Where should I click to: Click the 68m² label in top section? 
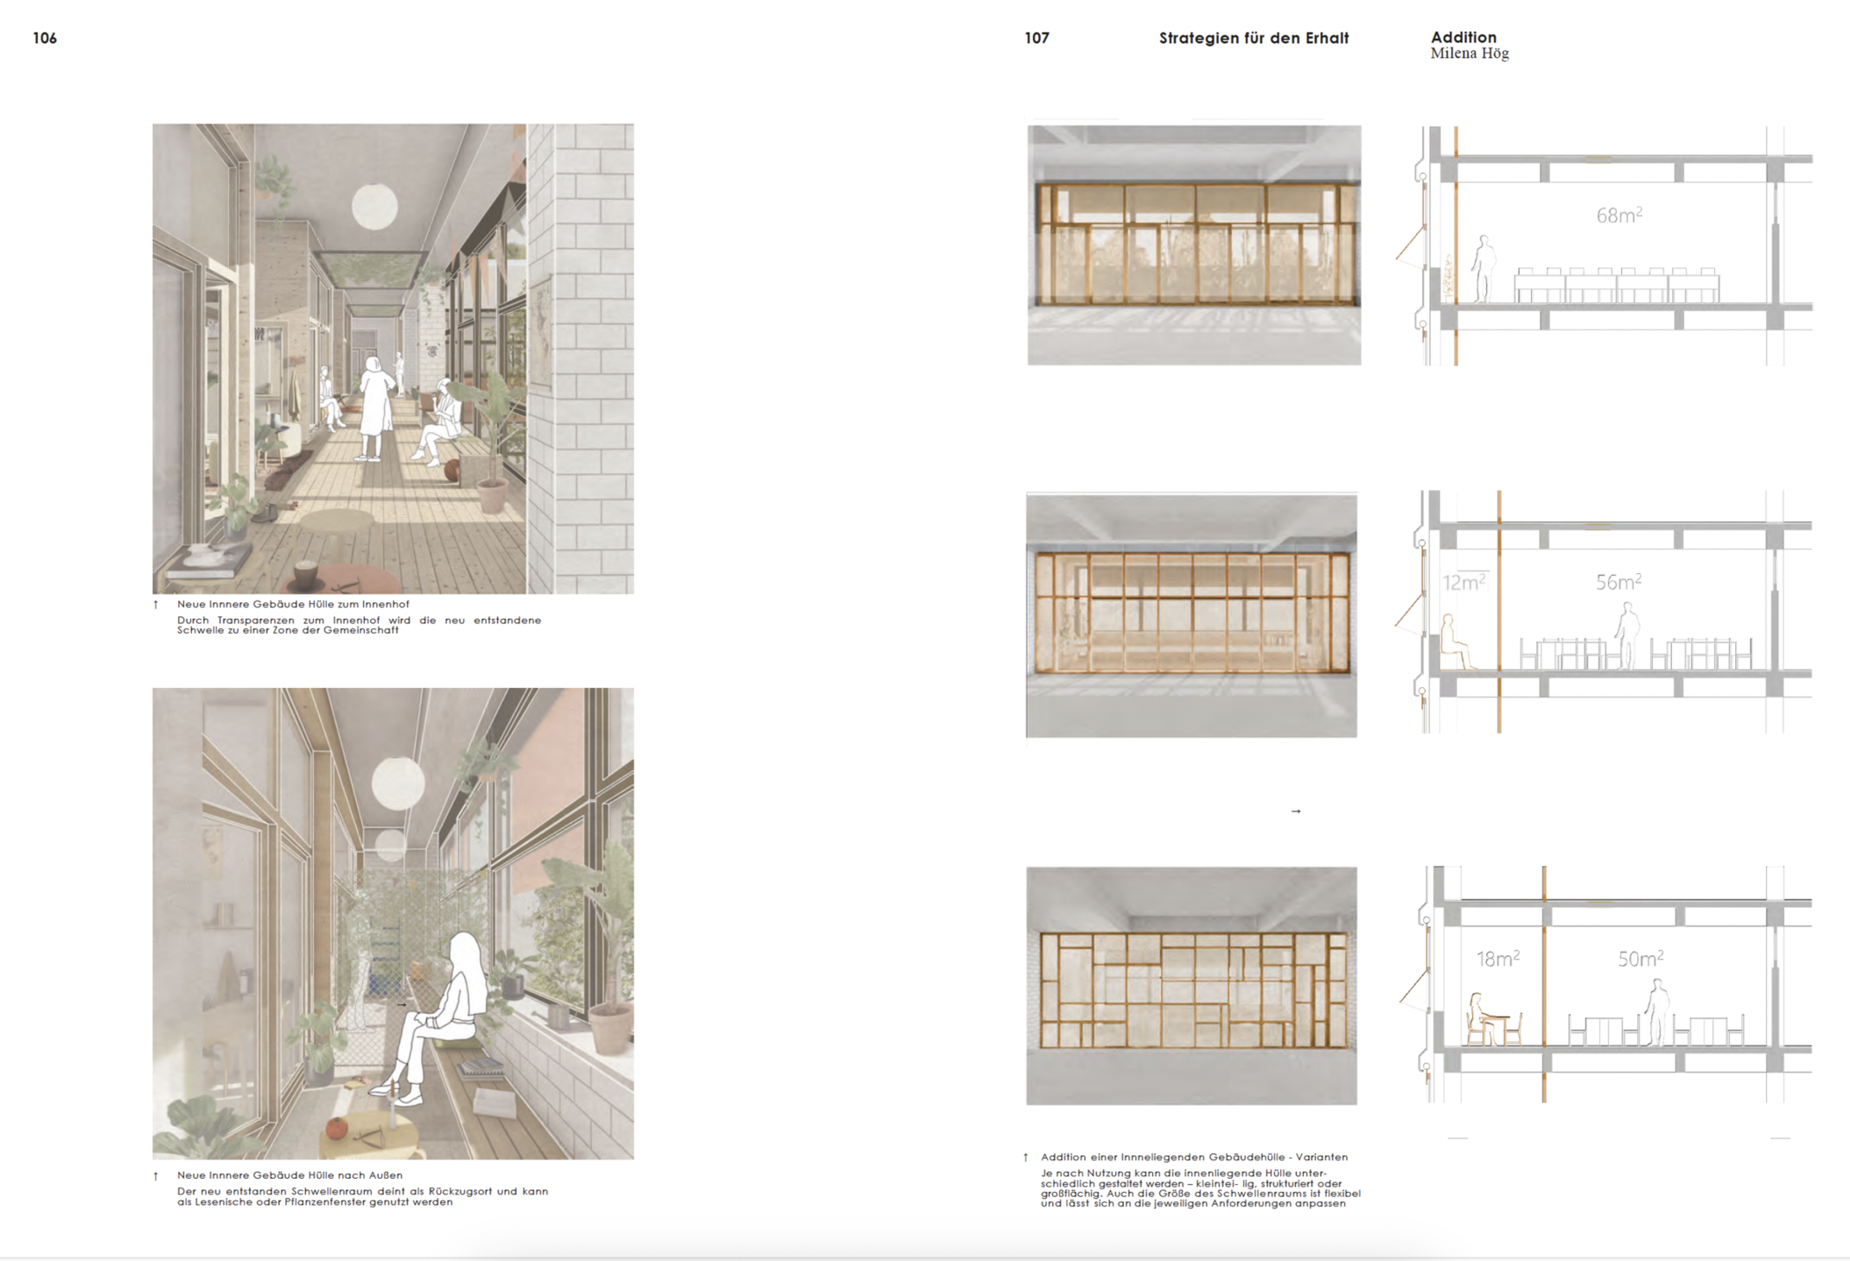(x=1618, y=215)
